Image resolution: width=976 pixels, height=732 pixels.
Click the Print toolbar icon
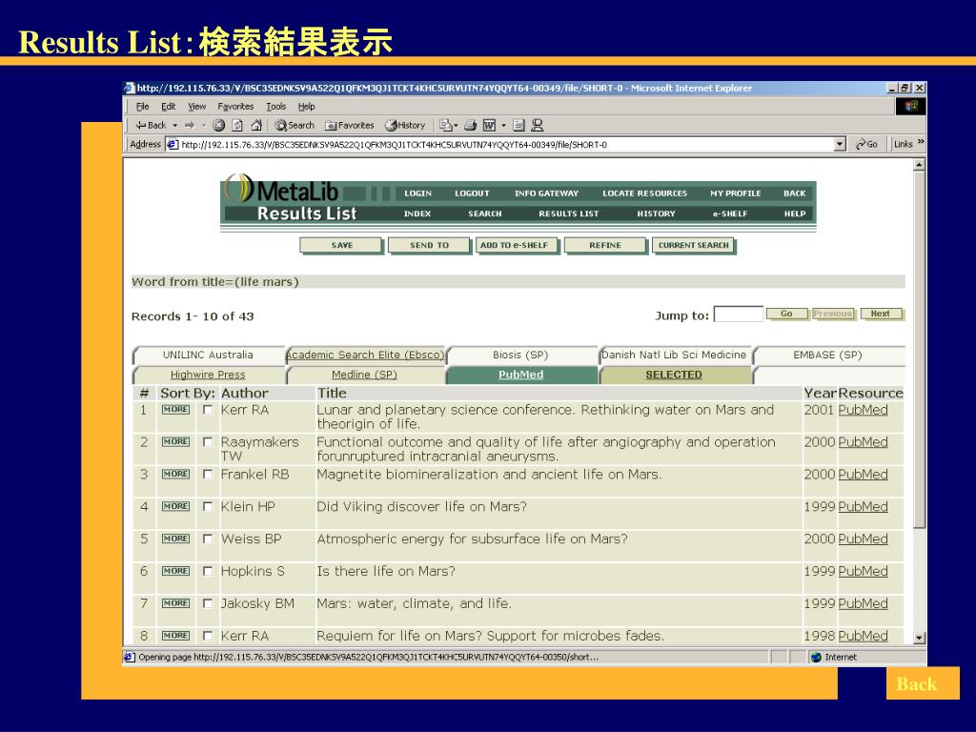[x=470, y=125]
